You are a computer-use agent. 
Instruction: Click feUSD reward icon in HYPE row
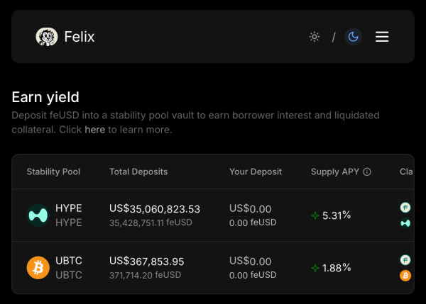(x=405, y=208)
